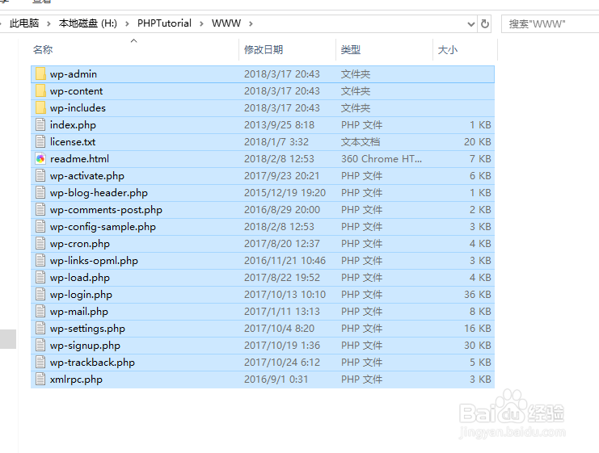Click the wp-cron.php file icon
The height and width of the screenshot is (453, 599).
pos(40,244)
